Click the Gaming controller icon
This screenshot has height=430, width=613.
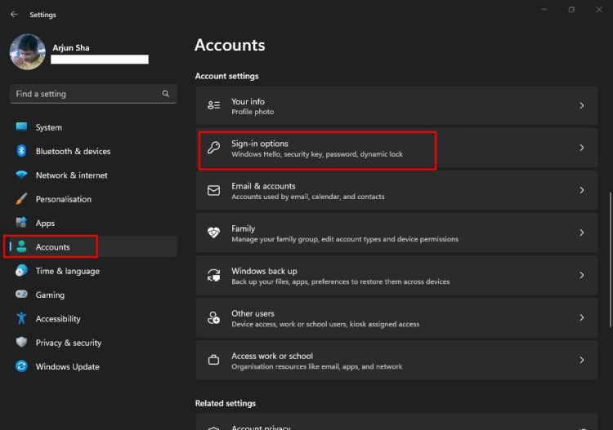pos(21,295)
